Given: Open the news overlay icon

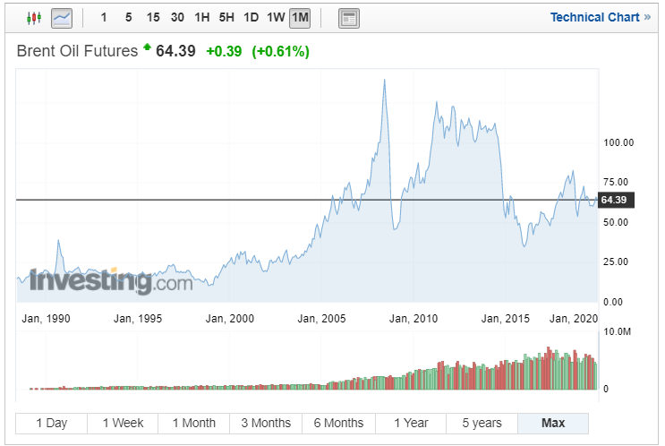Looking at the screenshot, I should click(349, 17).
